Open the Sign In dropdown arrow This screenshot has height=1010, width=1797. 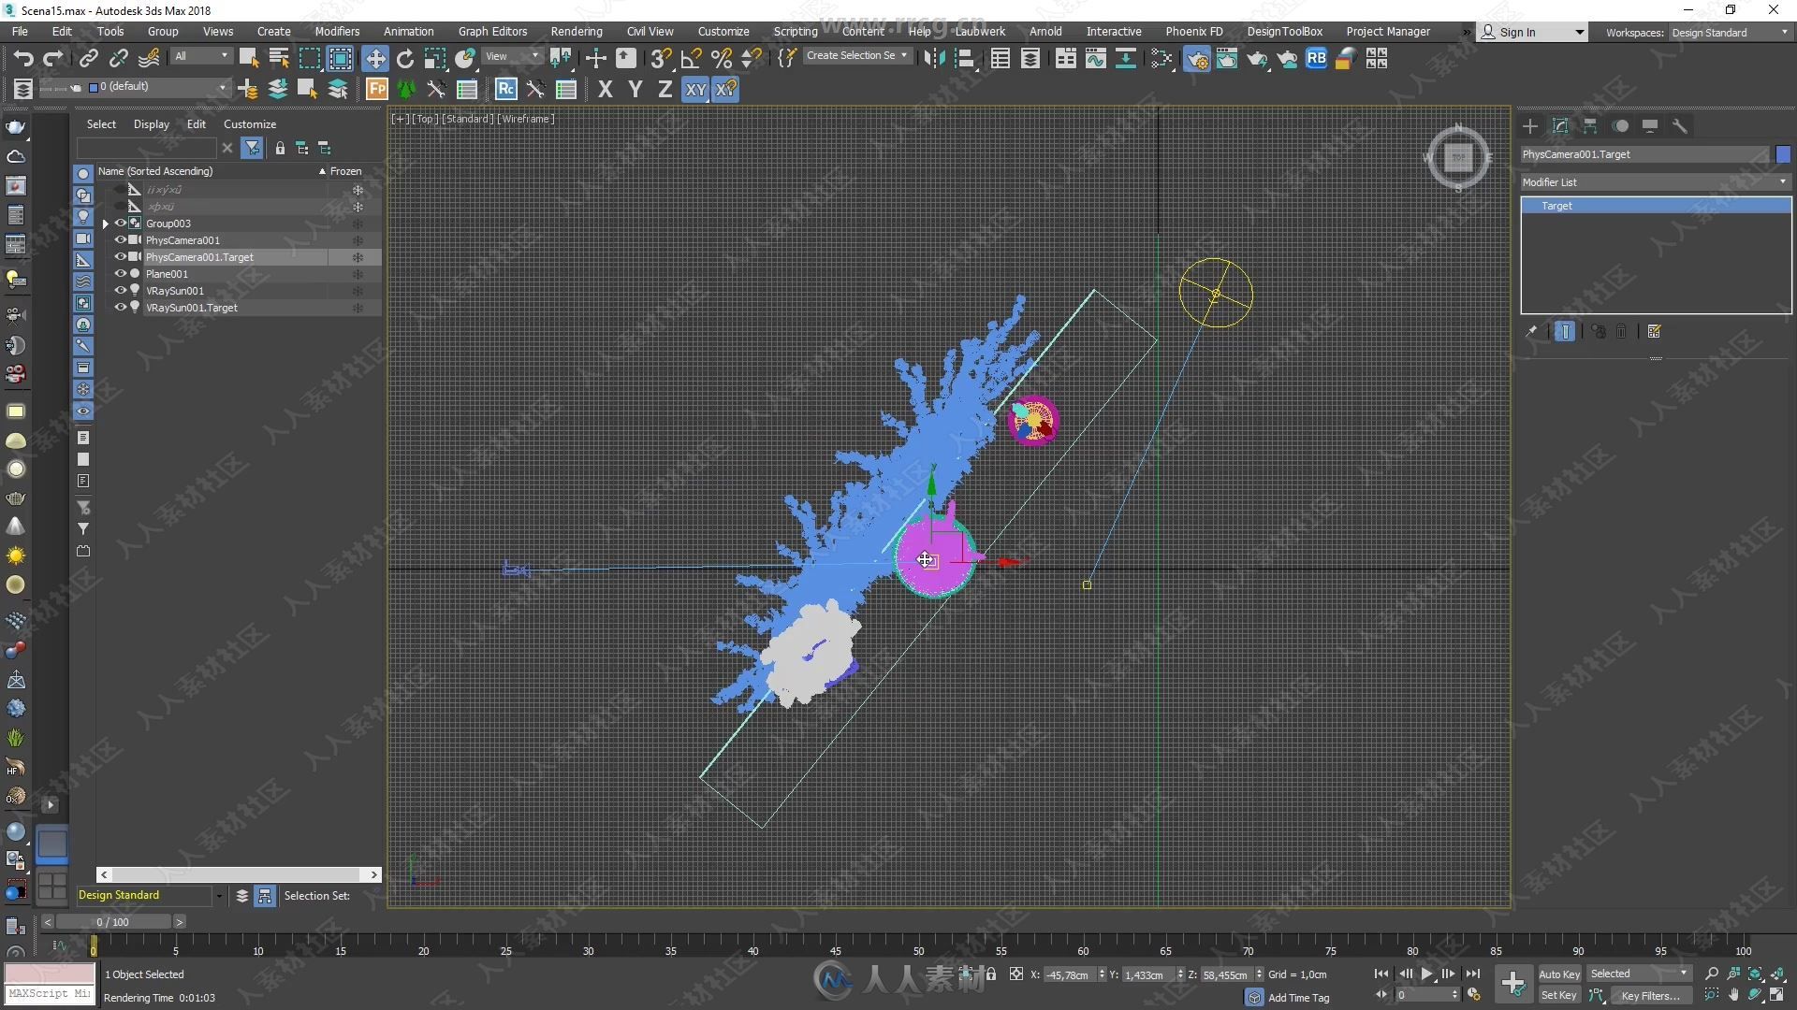(x=1580, y=32)
